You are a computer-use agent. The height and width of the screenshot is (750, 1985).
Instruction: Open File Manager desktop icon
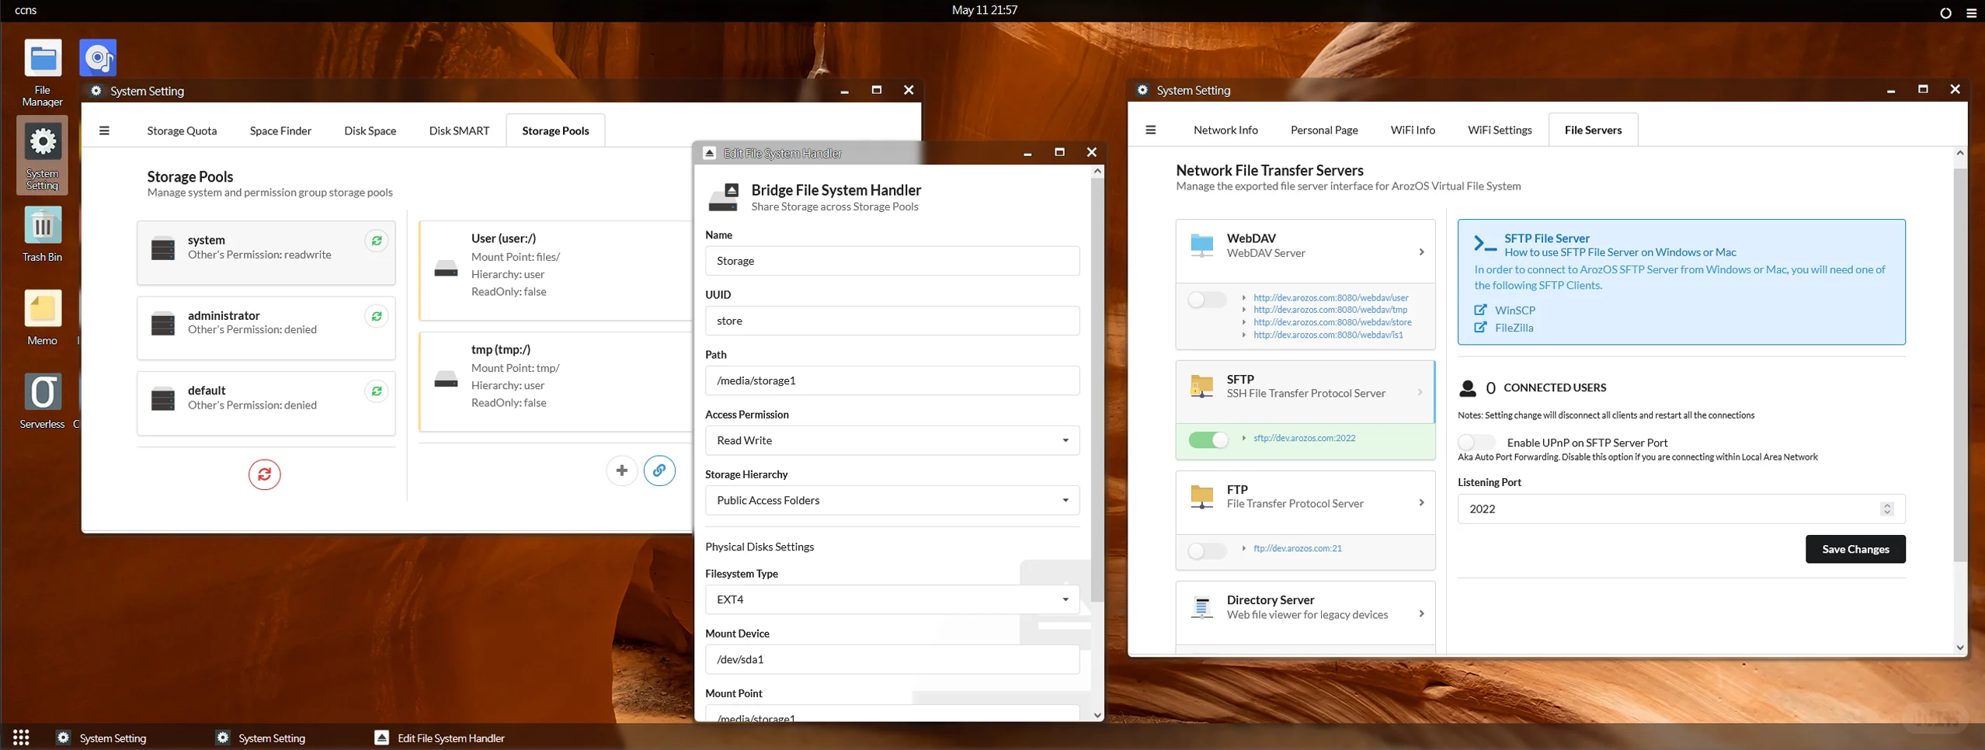click(x=43, y=72)
